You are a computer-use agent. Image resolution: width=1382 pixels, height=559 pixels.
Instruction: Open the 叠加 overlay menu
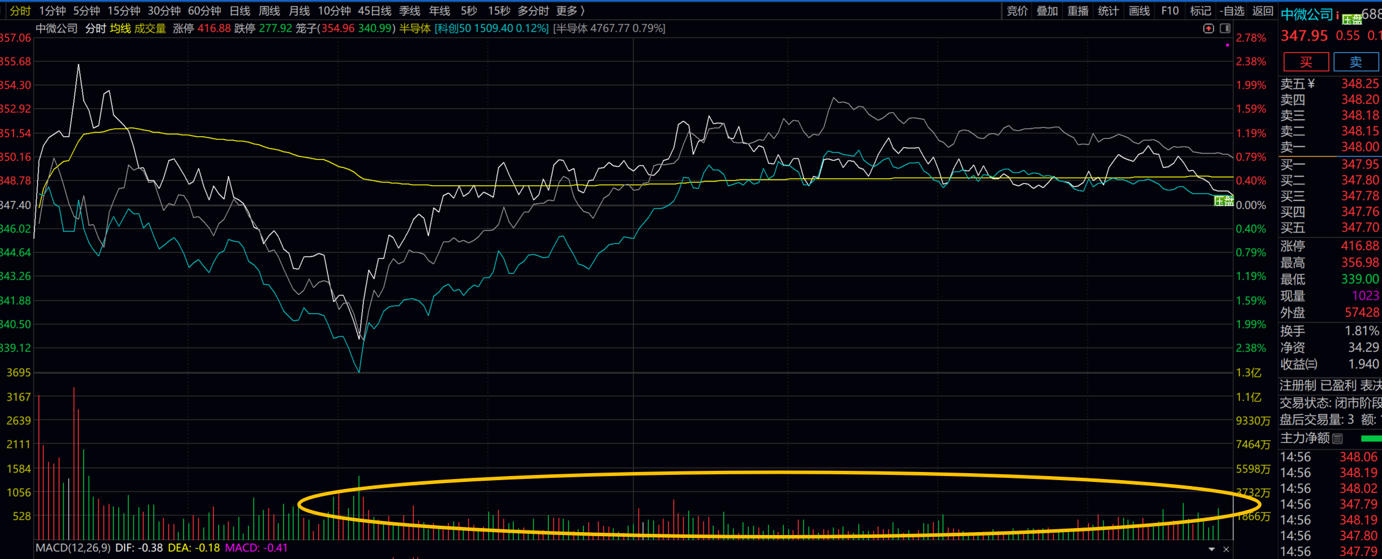(1047, 11)
